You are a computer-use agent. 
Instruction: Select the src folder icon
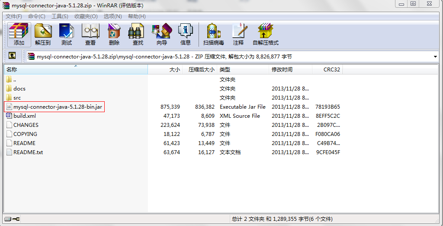coord(9,97)
